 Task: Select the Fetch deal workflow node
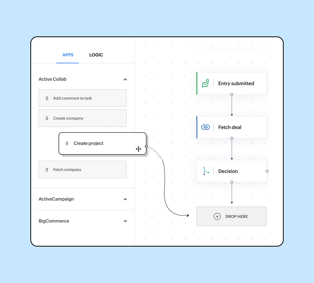pyautogui.click(x=235, y=127)
